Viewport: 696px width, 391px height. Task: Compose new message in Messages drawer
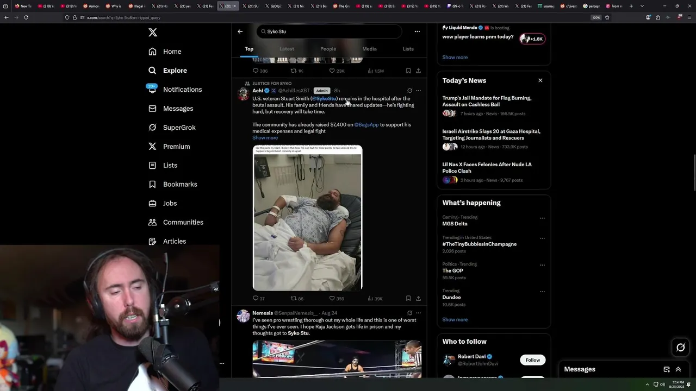(x=667, y=369)
